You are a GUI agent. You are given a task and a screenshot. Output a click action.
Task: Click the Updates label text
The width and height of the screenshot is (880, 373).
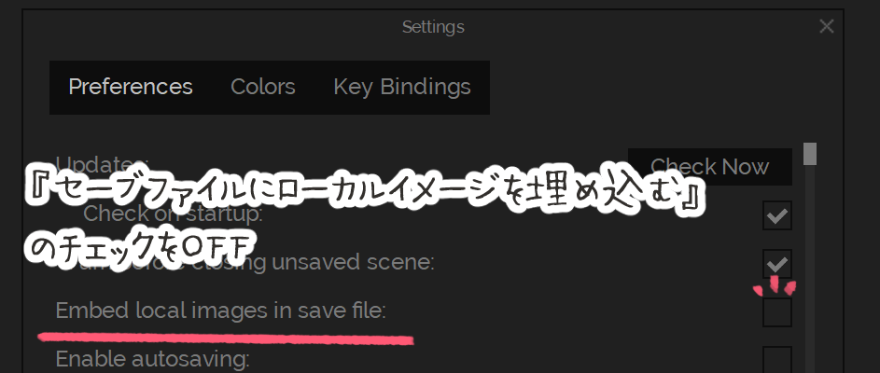click(x=102, y=162)
